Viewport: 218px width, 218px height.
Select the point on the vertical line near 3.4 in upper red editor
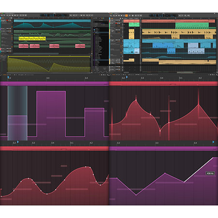tap(169, 123)
